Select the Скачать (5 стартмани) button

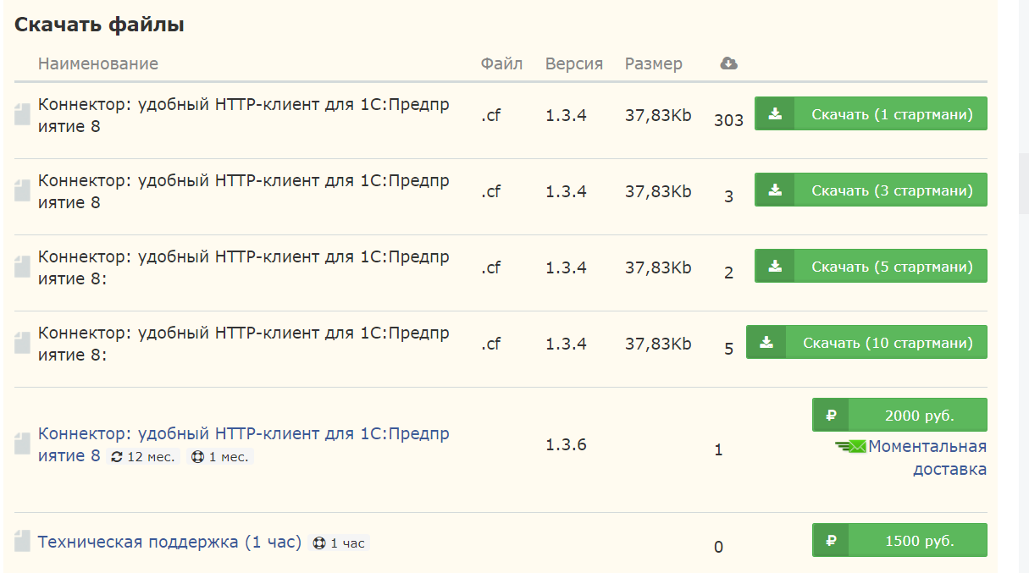(871, 267)
